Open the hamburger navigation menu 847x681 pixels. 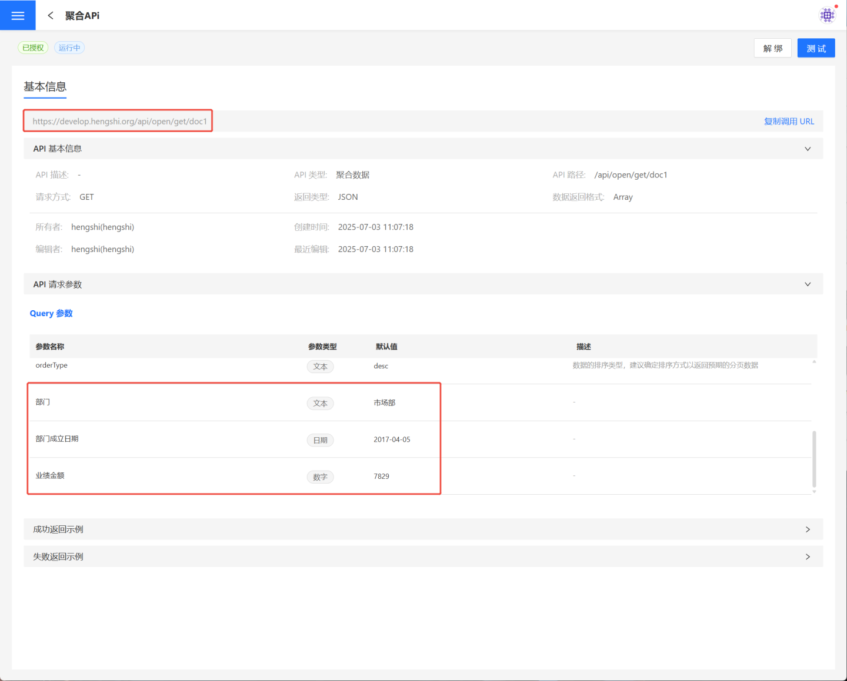18,15
